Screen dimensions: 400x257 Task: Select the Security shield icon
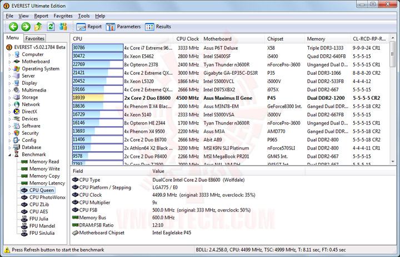[17, 133]
